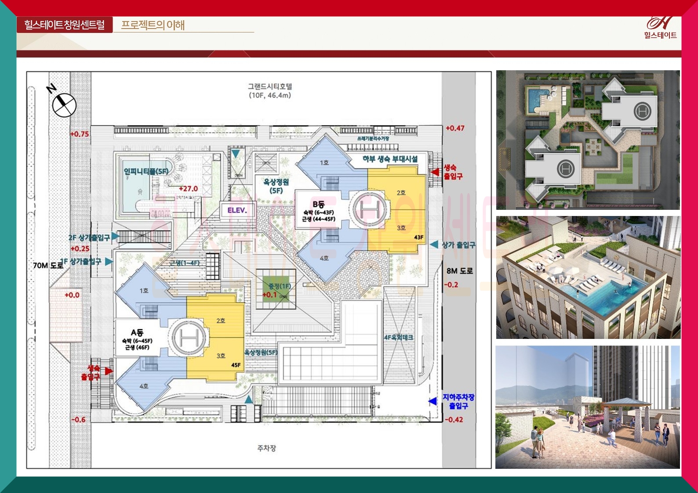Screen dimensions: 698x493
Task: Click the 하부 생숙 부대시설 label
Action: tap(390, 158)
